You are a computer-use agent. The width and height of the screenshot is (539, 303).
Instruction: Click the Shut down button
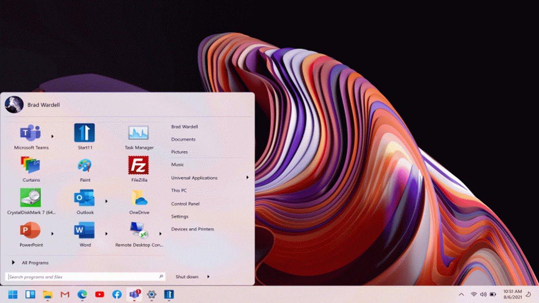pos(187,276)
